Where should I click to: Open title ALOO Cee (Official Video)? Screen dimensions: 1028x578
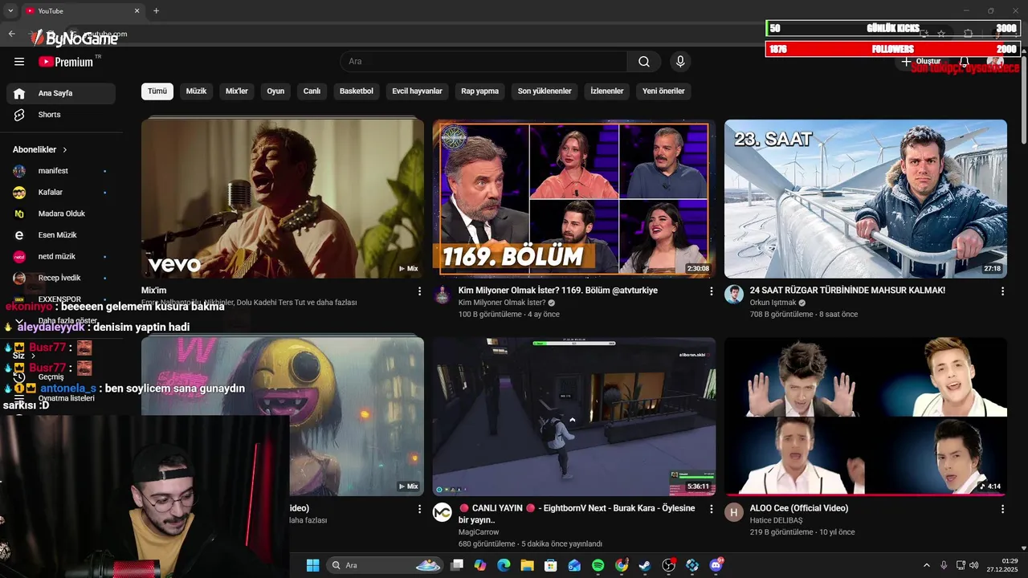(799, 508)
